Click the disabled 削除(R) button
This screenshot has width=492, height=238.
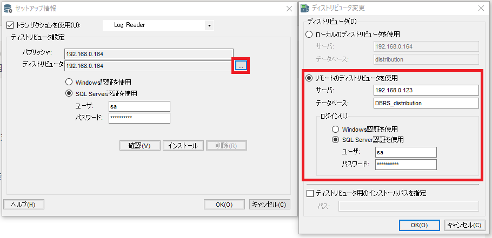click(x=226, y=146)
